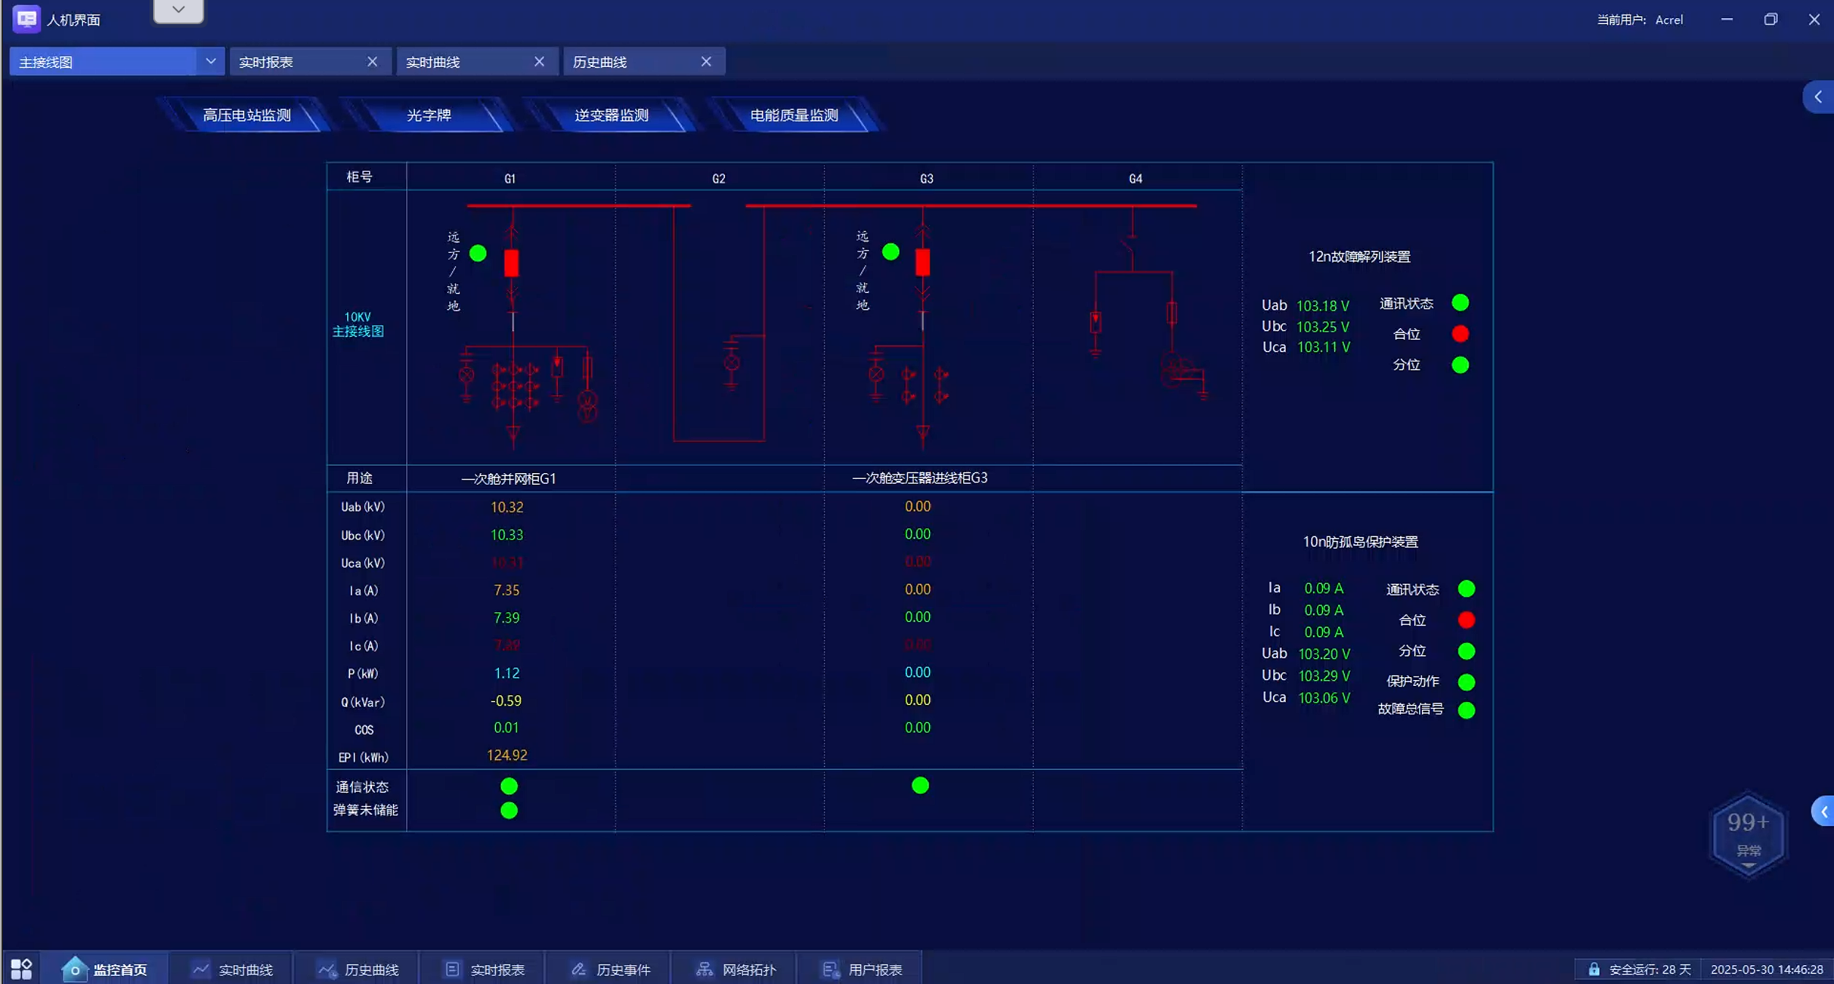Open 监控首页 home icon

(74, 969)
